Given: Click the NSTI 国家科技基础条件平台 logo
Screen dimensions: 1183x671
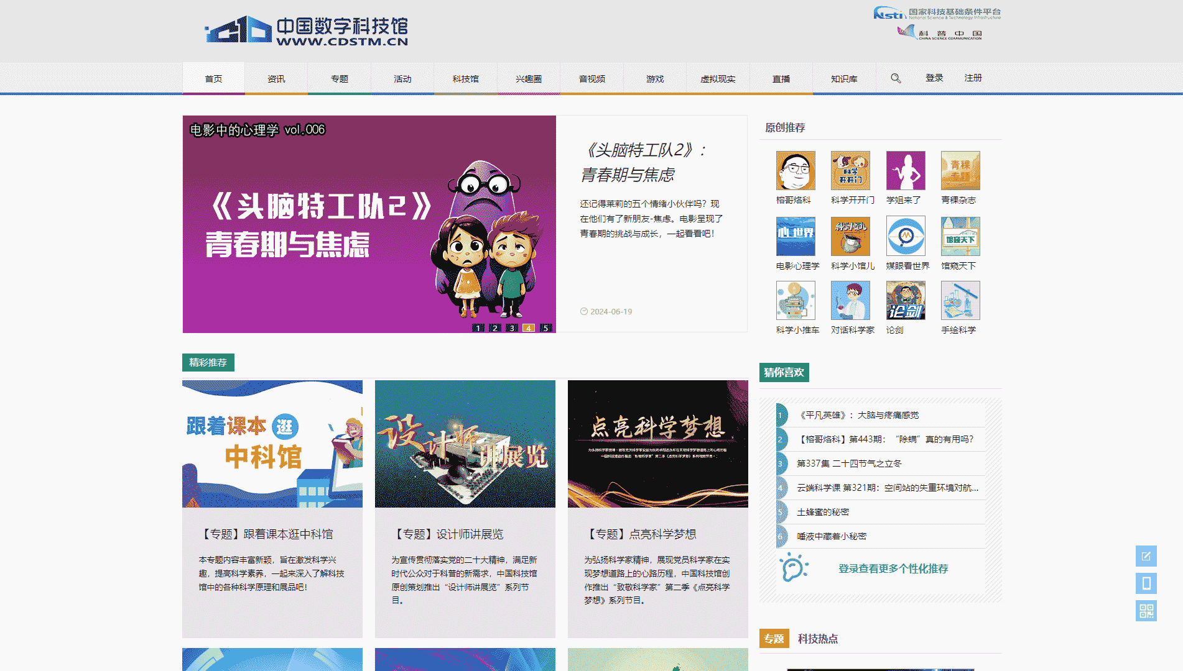Looking at the screenshot, I should 937,13.
